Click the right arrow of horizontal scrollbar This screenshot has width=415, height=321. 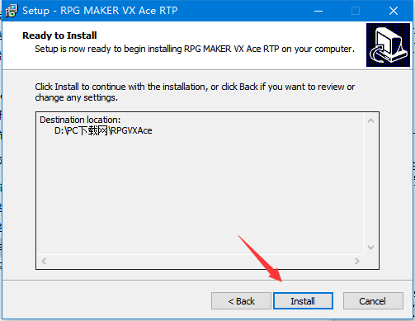pos(357,261)
